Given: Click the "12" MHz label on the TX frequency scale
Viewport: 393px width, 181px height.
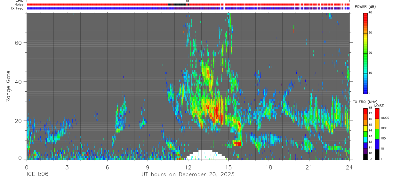Looking at the screenshot, I should click(x=371, y=142).
